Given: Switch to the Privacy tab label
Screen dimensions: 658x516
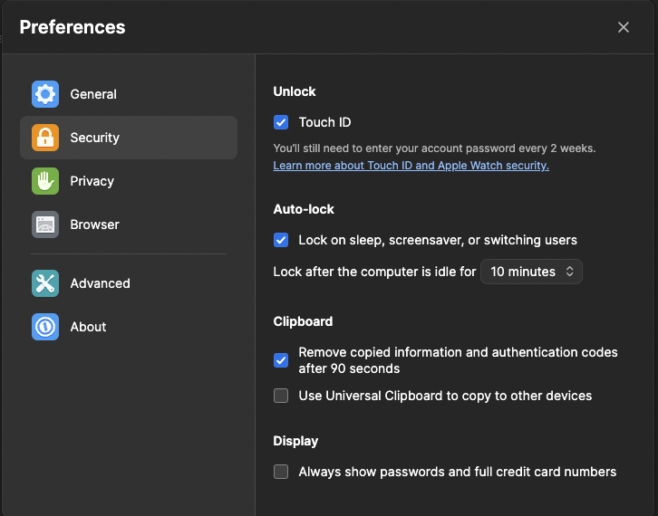Looking at the screenshot, I should coord(92,181).
